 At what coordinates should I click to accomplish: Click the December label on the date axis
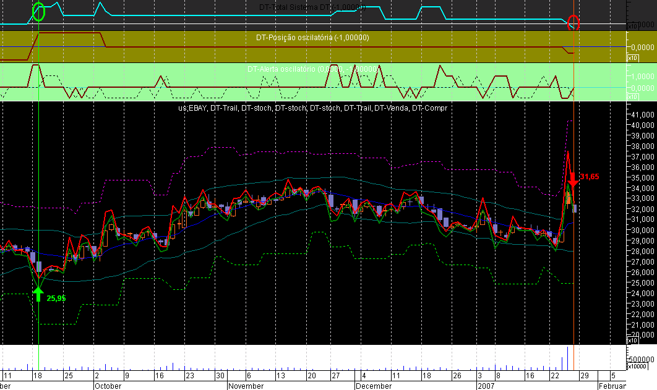click(374, 386)
